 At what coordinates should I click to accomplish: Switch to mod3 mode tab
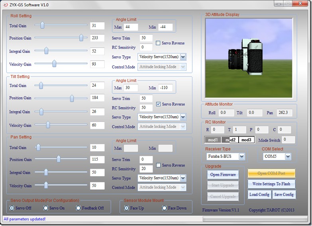(x=246, y=140)
